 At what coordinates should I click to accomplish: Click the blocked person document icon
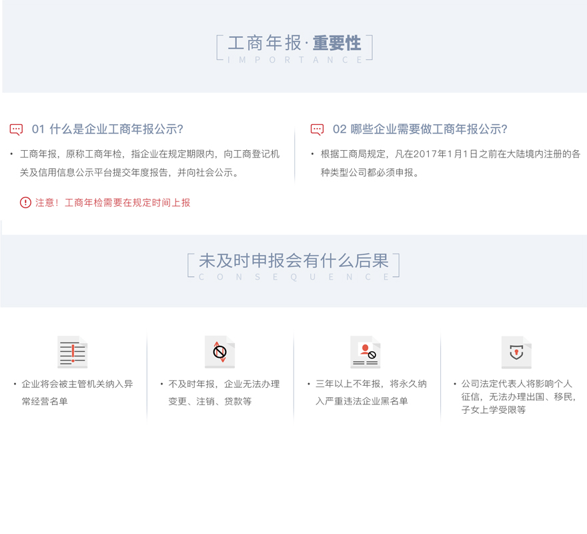(x=366, y=352)
